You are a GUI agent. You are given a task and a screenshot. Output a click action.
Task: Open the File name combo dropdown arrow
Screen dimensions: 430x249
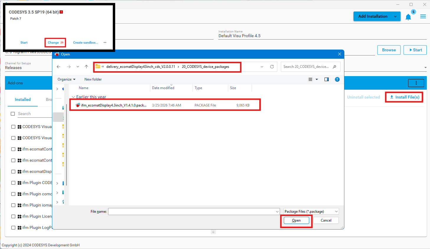(277, 212)
